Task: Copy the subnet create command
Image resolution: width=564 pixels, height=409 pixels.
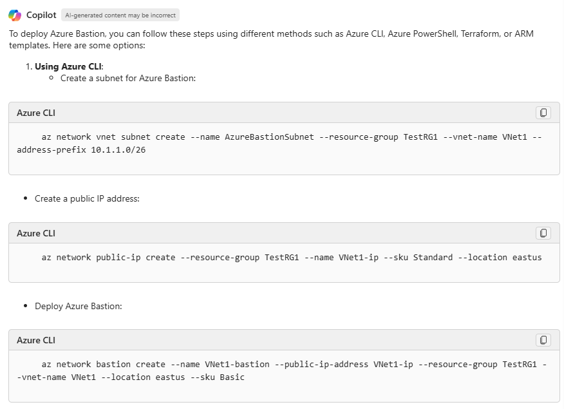Action: [543, 113]
